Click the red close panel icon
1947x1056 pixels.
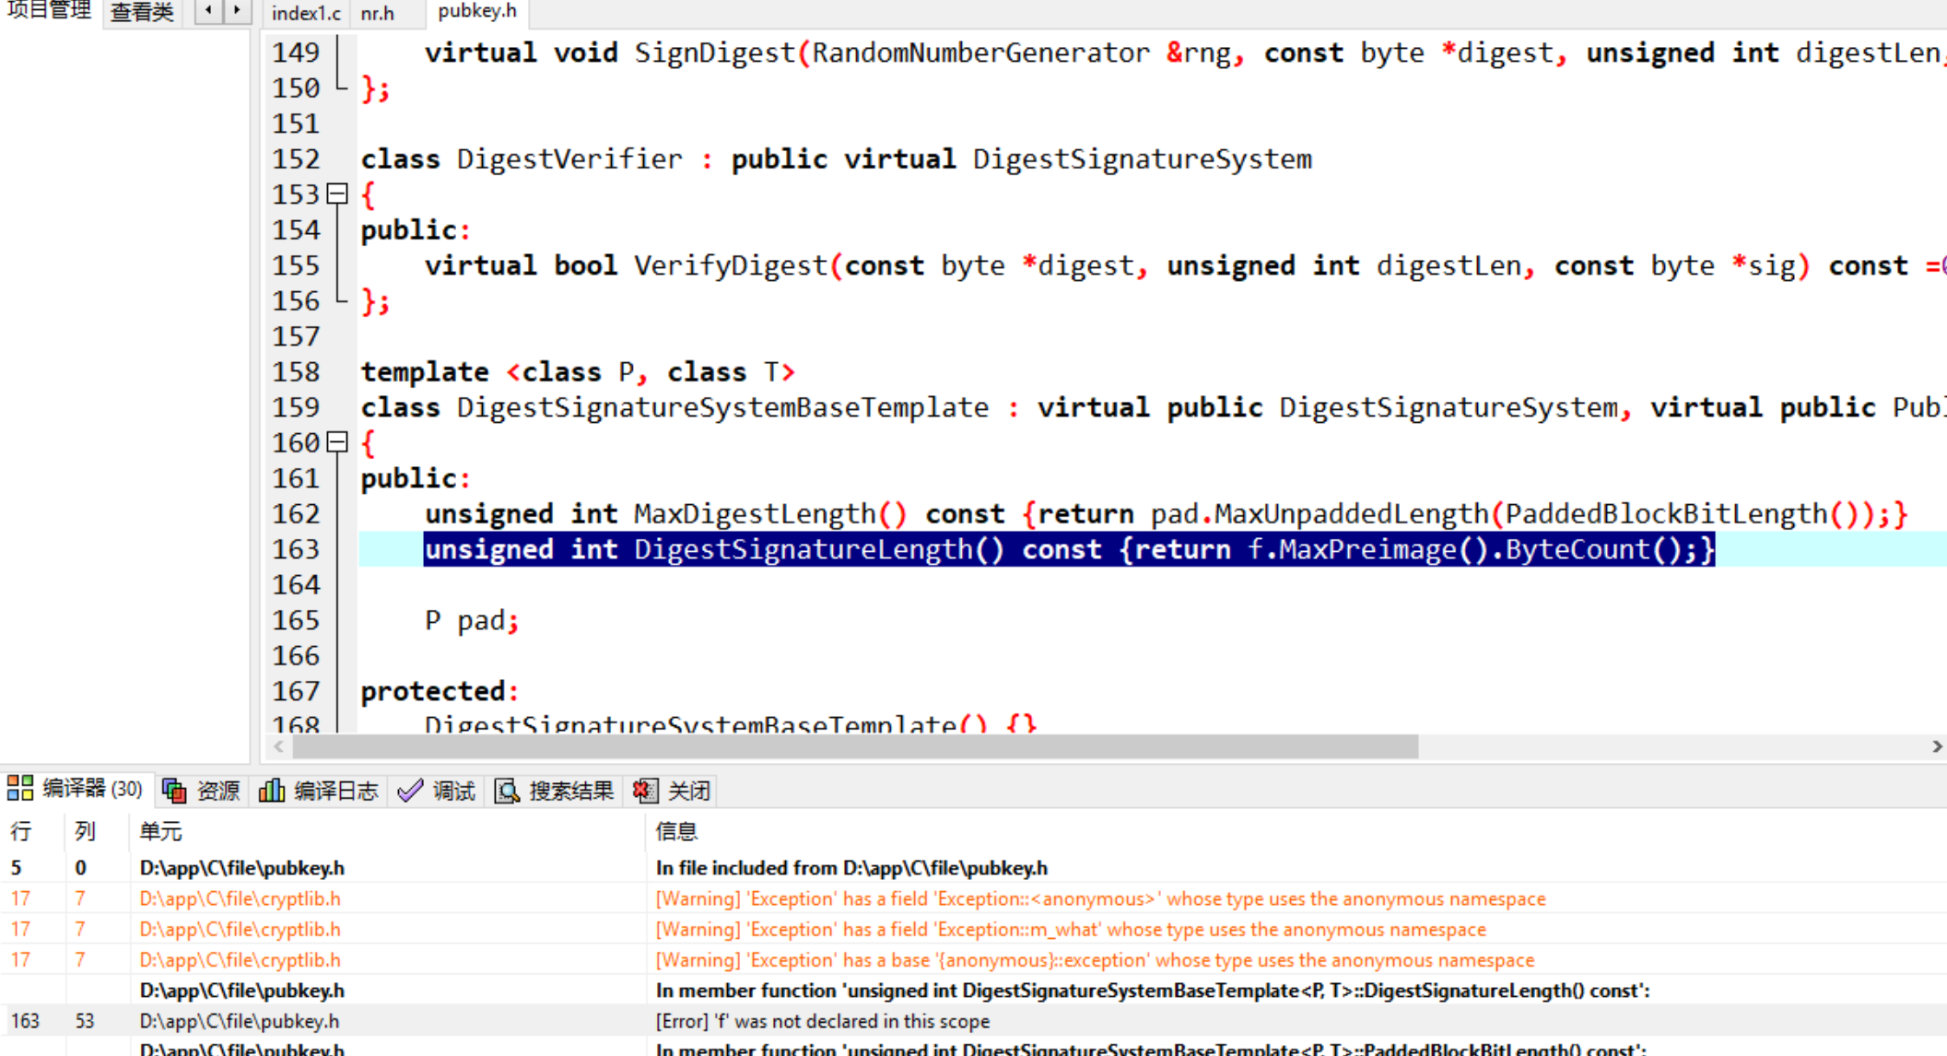click(x=645, y=791)
